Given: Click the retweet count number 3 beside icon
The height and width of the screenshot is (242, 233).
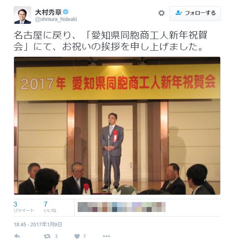Looking at the screenshot, I should click(x=56, y=236).
